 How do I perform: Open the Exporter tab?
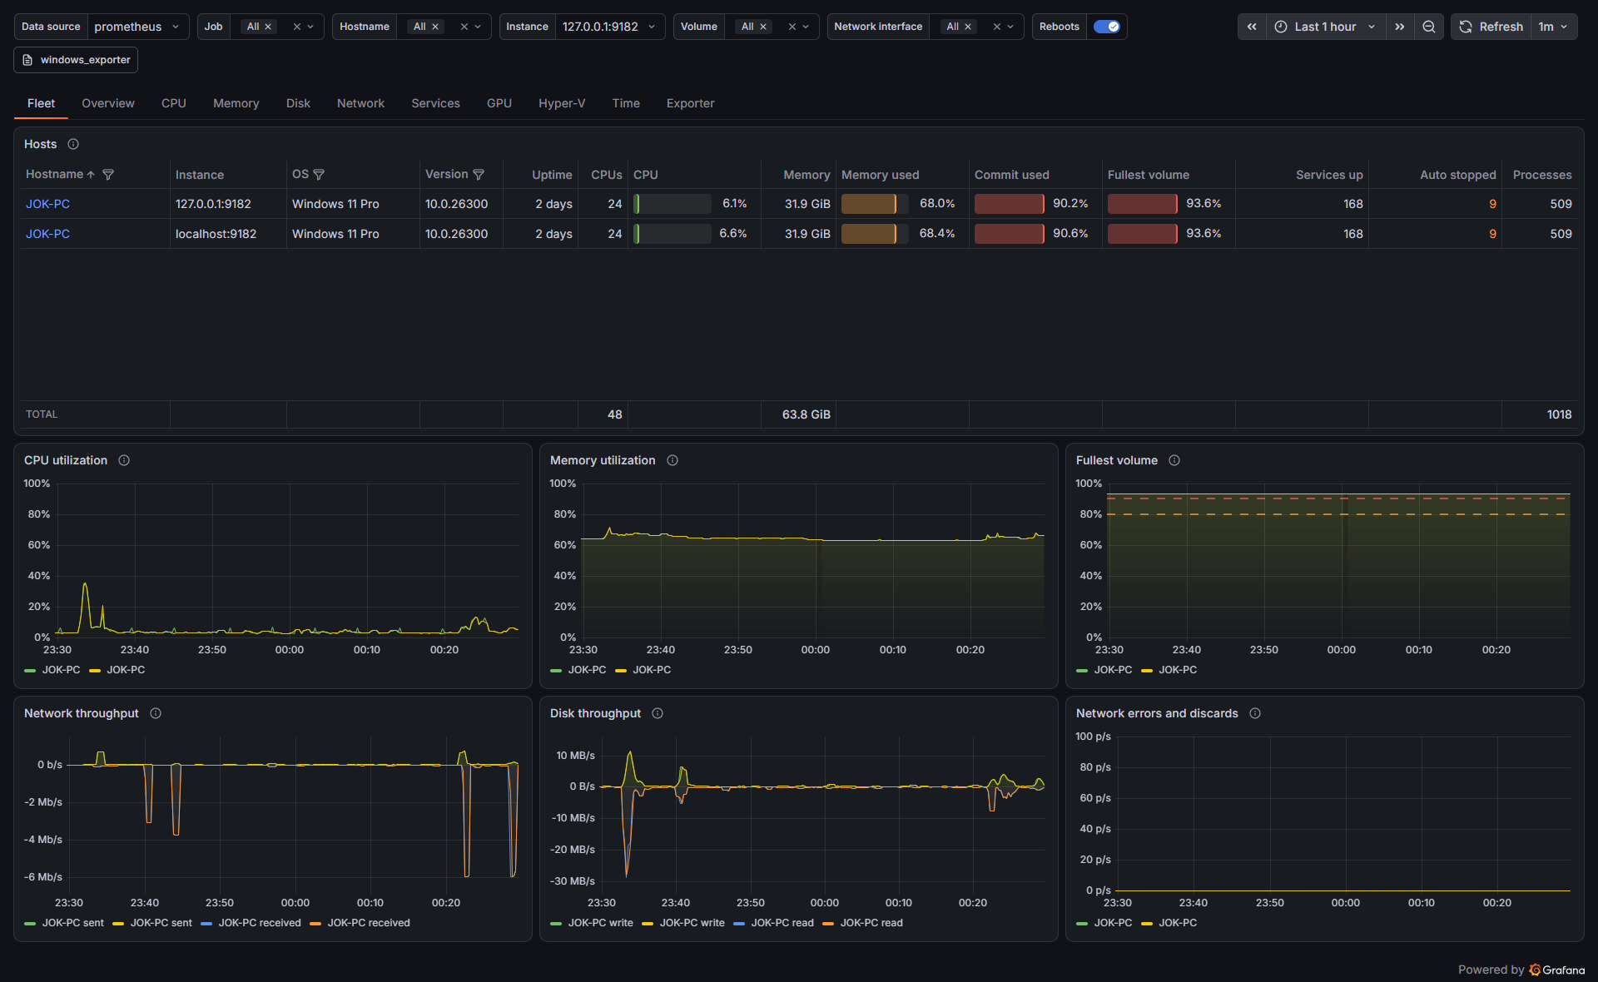tap(691, 103)
